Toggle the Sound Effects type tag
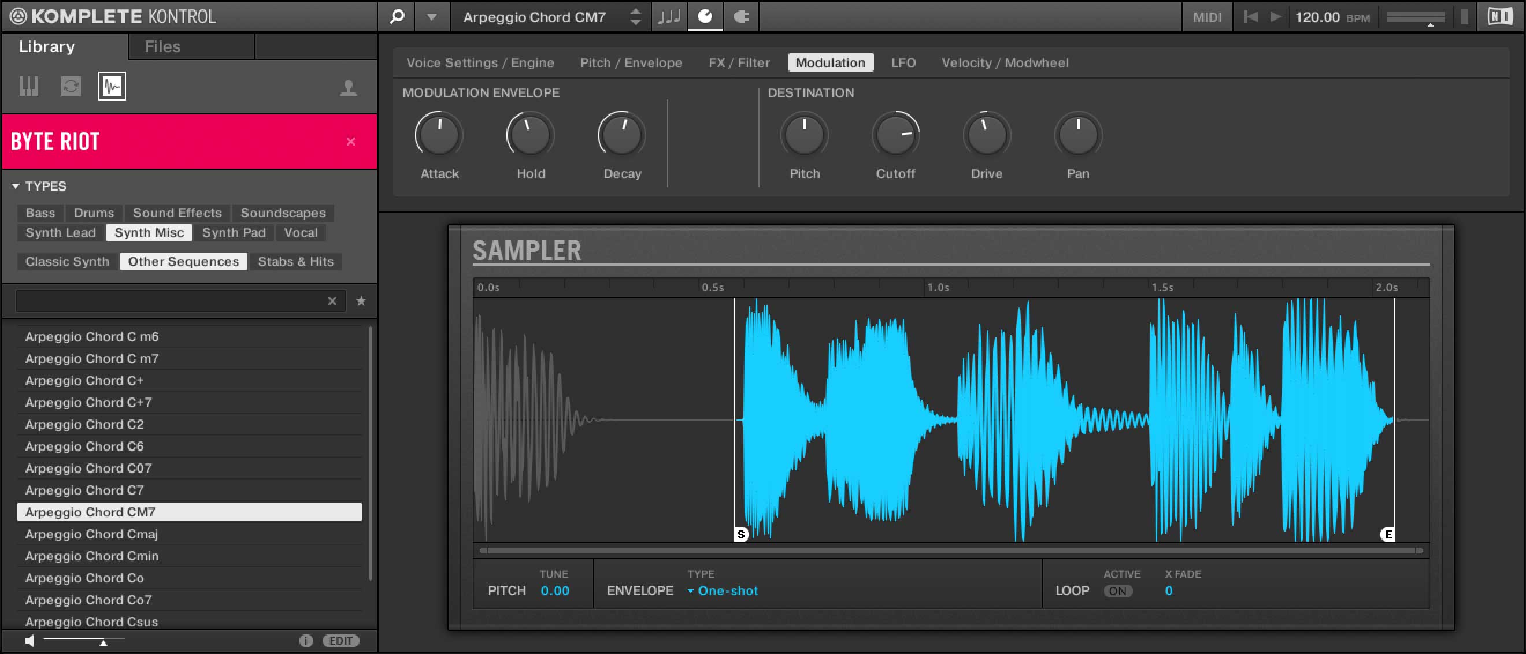Image resolution: width=1526 pixels, height=654 pixels. tap(177, 213)
